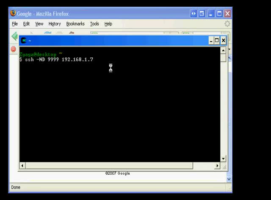Click the terminal resize grip corner
The width and height of the screenshot is (271, 200).
pyautogui.click(x=224, y=167)
